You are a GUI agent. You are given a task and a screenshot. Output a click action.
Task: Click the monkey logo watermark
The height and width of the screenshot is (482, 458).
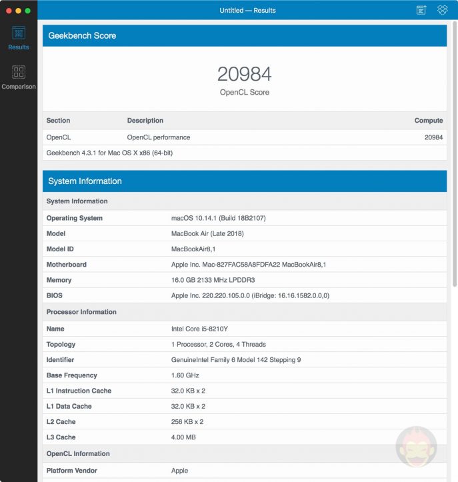coord(417,447)
